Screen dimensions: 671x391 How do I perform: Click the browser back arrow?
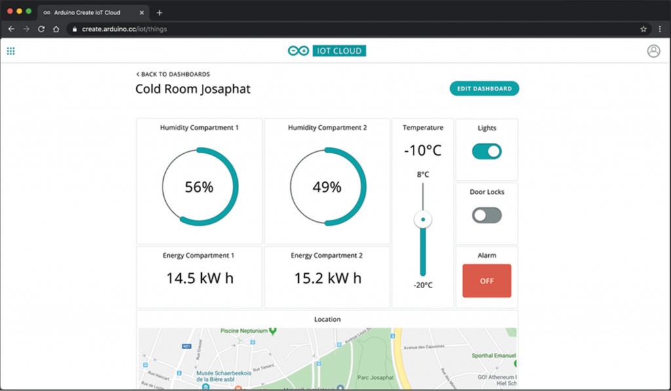(x=10, y=29)
